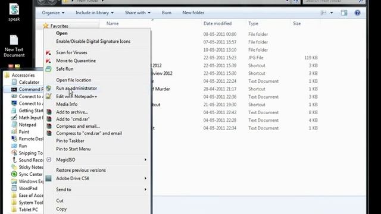This screenshot has width=381, height=214.
Task: Click the change view icon in Explorer toolbar
Action: click(324, 12)
